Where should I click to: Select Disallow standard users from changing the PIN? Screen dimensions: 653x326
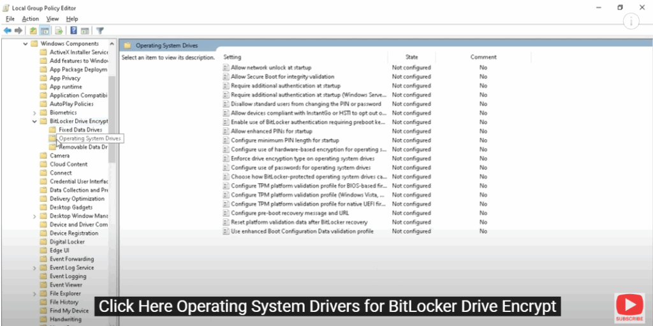pyautogui.click(x=306, y=104)
